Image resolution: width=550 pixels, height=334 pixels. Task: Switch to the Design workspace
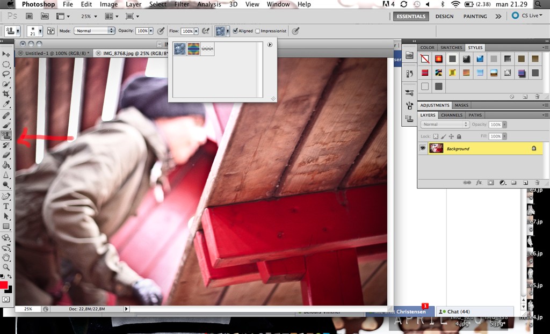pos(444,16)
